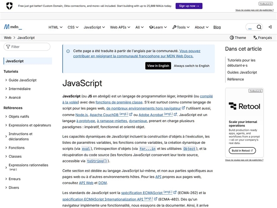Expand the JavaScript nav menu
The image size is (277, 208).
(94, 27)
